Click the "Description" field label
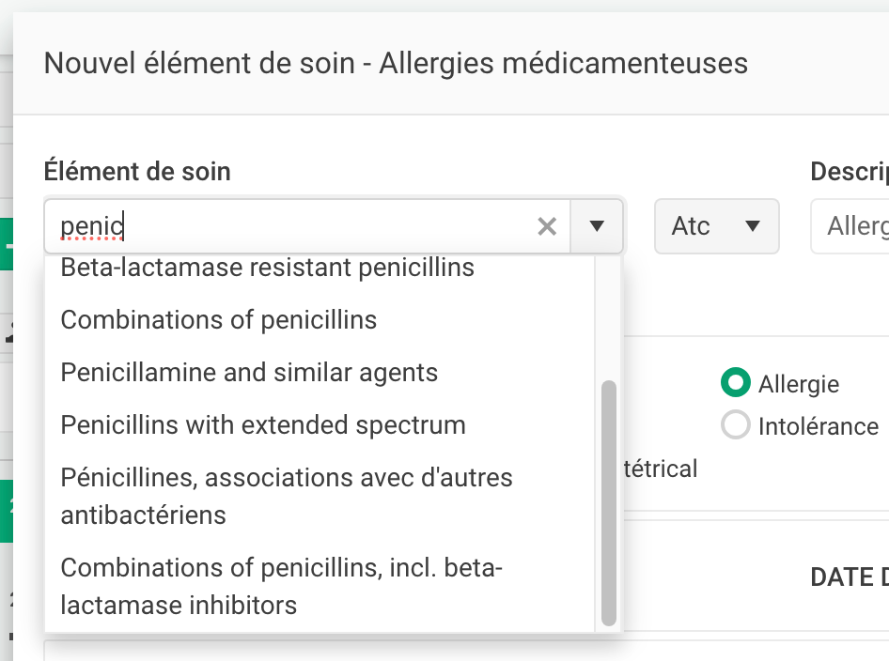Screen dimensions: 889x661 coord(849,172)
